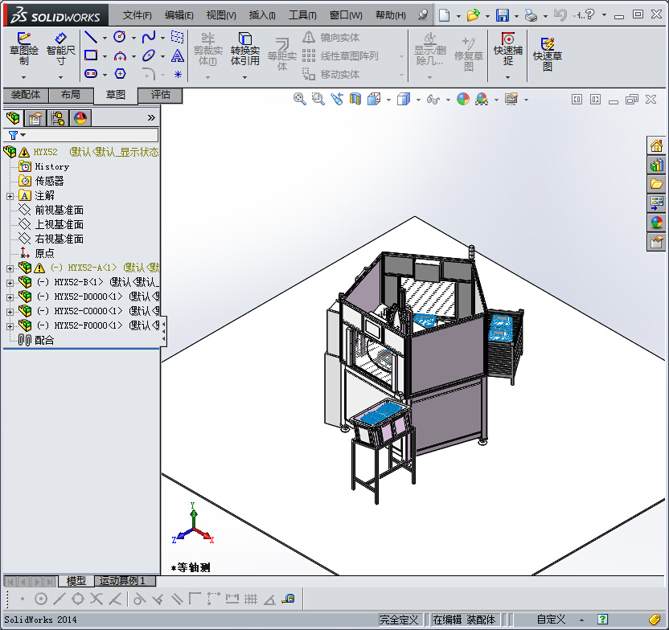
Task: Open the 草图绘制 sketch command
Action: click(x=24, y=48)
